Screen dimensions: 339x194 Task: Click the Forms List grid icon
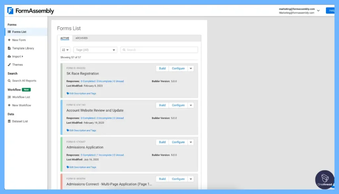coord(9,32)
